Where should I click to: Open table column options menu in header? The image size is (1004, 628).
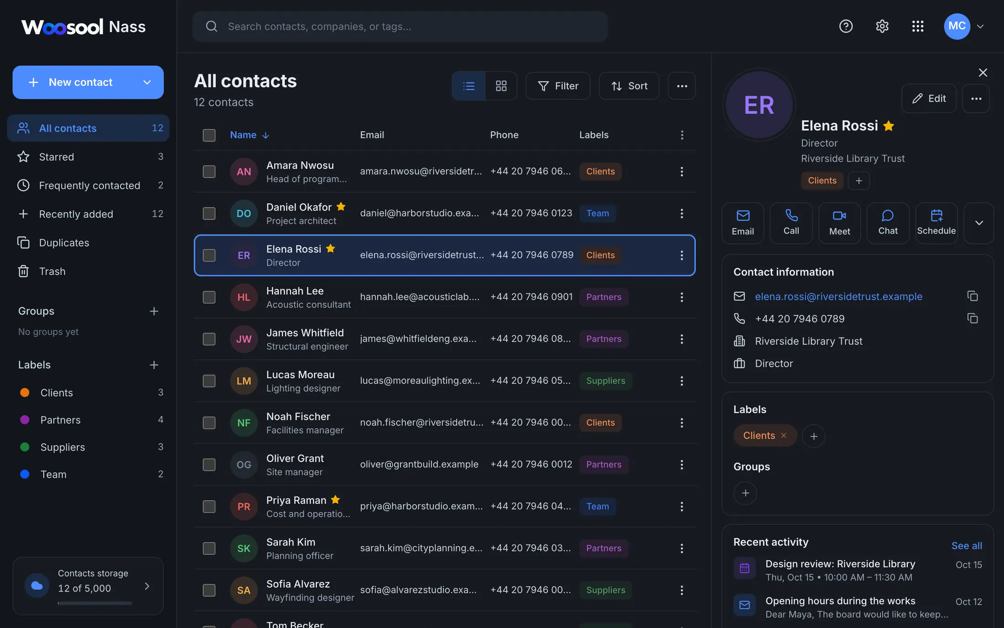[x=682, y=135]
